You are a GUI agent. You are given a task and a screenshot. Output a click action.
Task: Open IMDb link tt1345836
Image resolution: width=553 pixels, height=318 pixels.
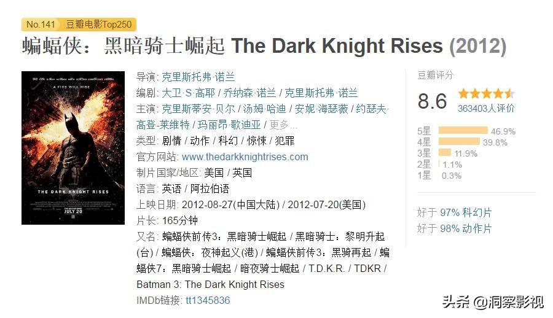tap(208, 300)
